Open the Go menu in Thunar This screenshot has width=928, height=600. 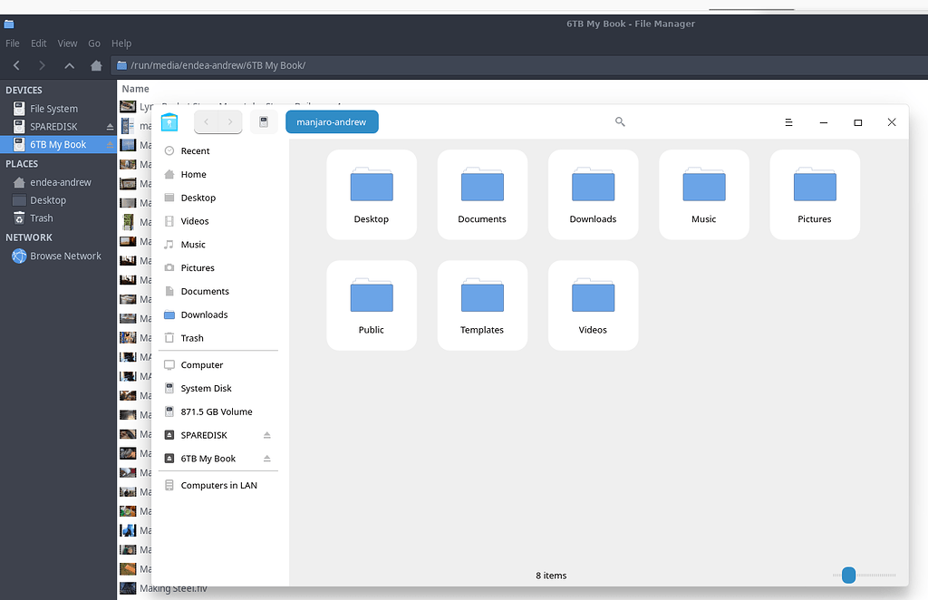(x=94, y=43)
